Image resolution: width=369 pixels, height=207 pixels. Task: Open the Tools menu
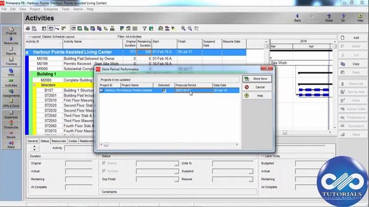click(x=65, y=9)
